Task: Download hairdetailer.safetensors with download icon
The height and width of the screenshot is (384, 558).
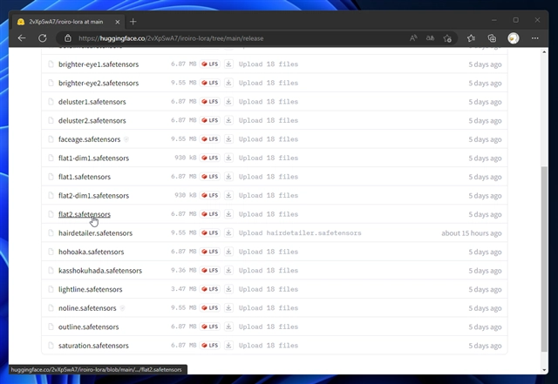Action: point(228,232)
